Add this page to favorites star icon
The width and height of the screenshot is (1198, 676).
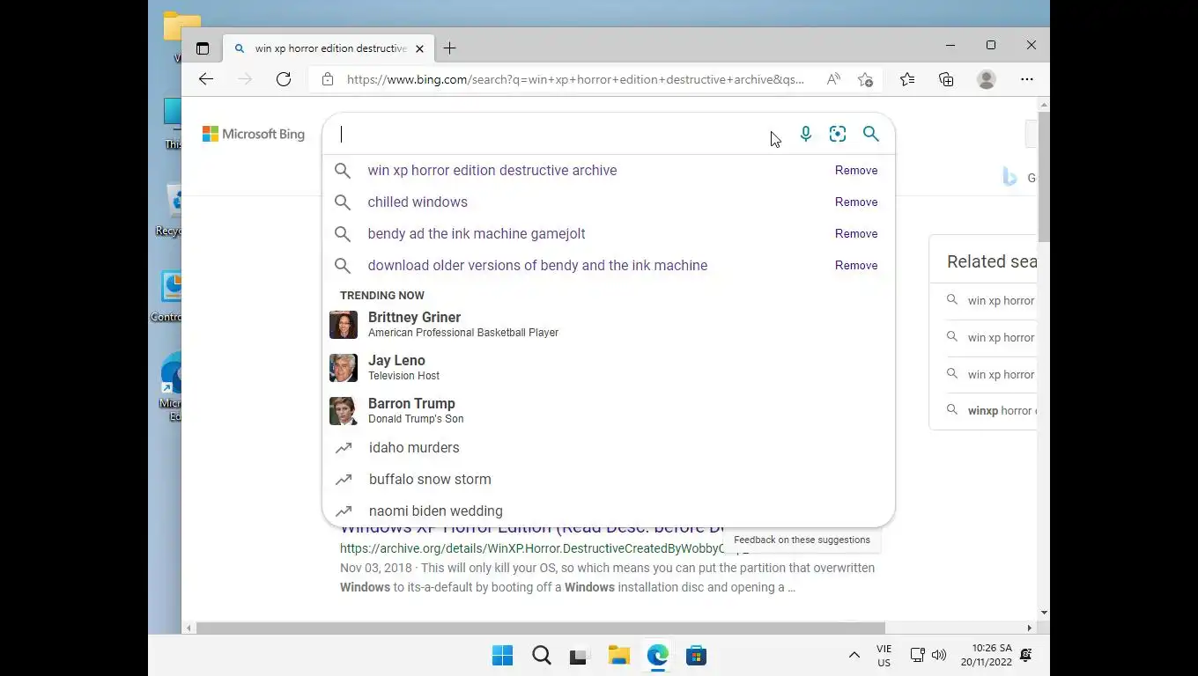pos(865,79)
